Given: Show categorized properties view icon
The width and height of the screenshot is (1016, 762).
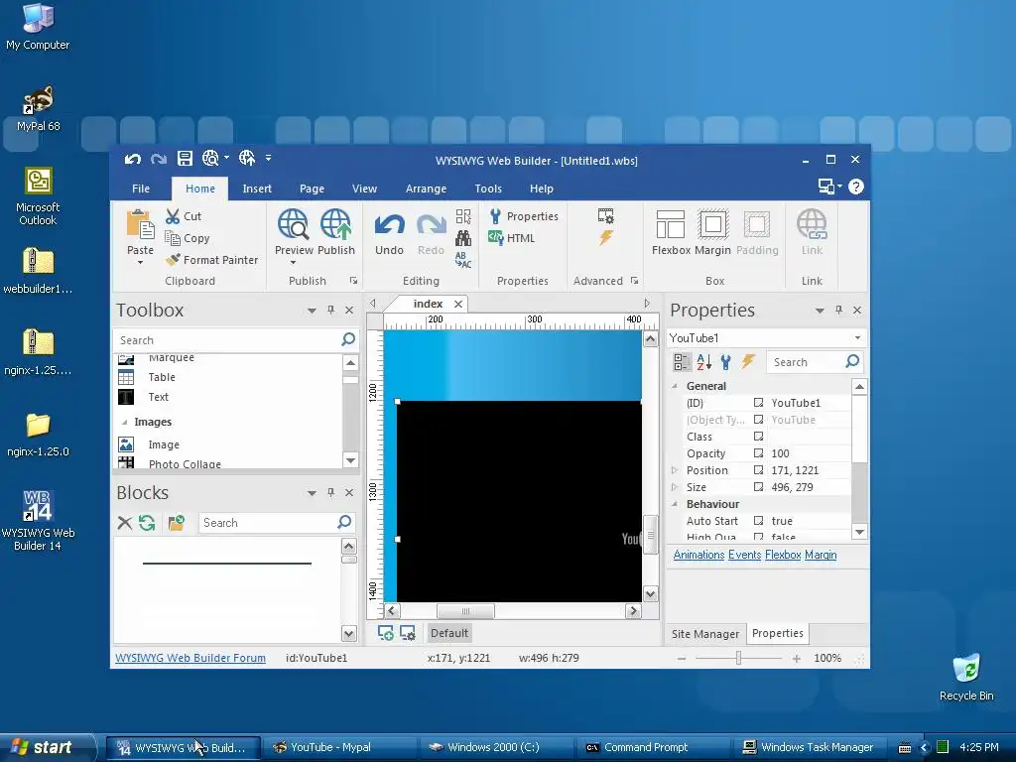Looking at the screenshot, I should [x=681, y=362].
